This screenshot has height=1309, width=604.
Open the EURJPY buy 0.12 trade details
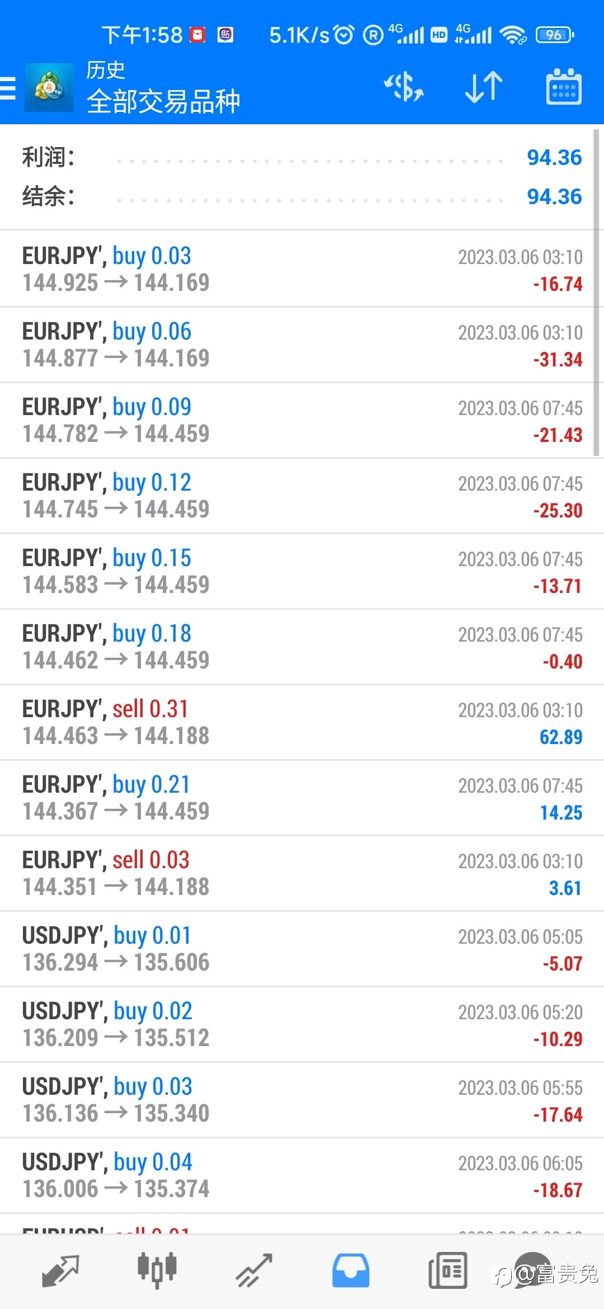[302, 496]
